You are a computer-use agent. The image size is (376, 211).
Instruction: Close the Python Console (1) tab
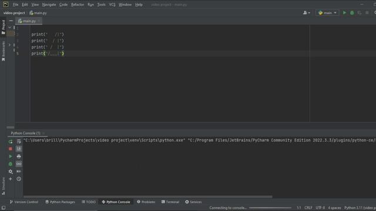43,133
